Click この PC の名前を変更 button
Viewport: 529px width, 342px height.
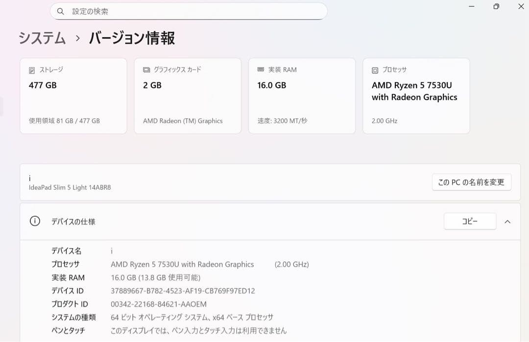coord(471,181)
